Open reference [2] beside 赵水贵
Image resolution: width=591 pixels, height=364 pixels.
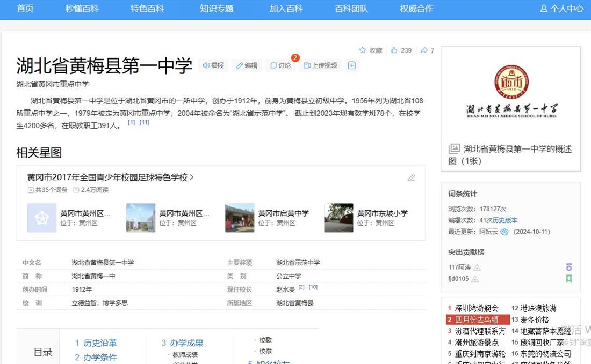pos(301,287)
